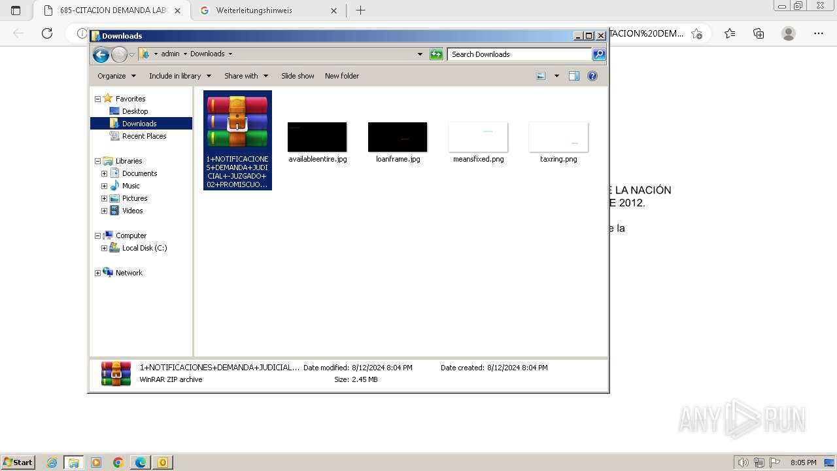Collapse the Computer tree node
837x471 pixels.
[97, 236]
